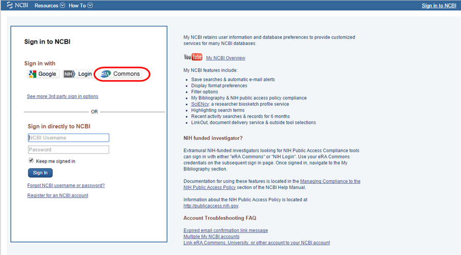The image size is (461, 255).
Task: Open Register for an NCBI account link
Action: click(57, 196)
